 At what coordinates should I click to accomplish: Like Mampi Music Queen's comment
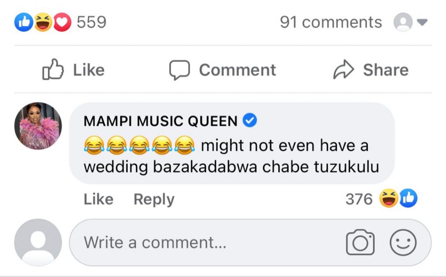point(98,199)
